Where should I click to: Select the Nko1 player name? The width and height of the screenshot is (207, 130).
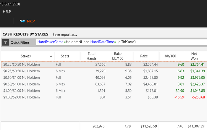coord(31,21)
